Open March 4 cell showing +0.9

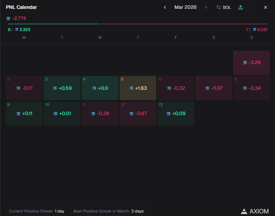click(x=100, y=88)
